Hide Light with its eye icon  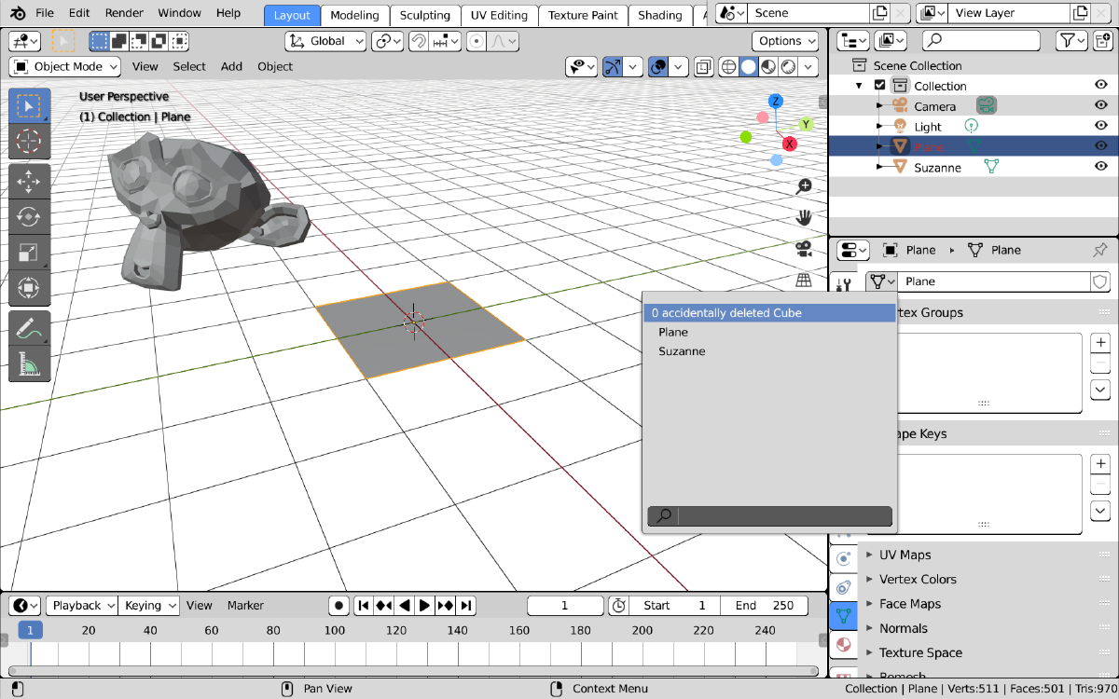pyautogui.click(x=1100, y=127)
